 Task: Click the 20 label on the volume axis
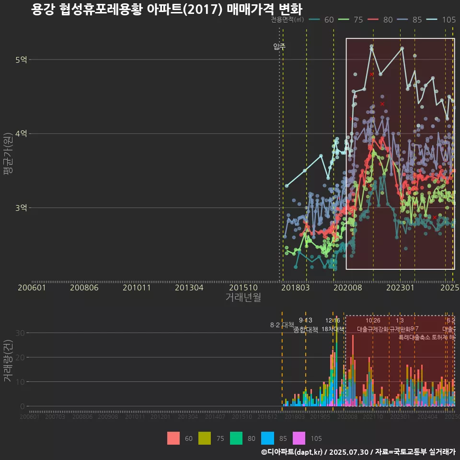point(20,357)
